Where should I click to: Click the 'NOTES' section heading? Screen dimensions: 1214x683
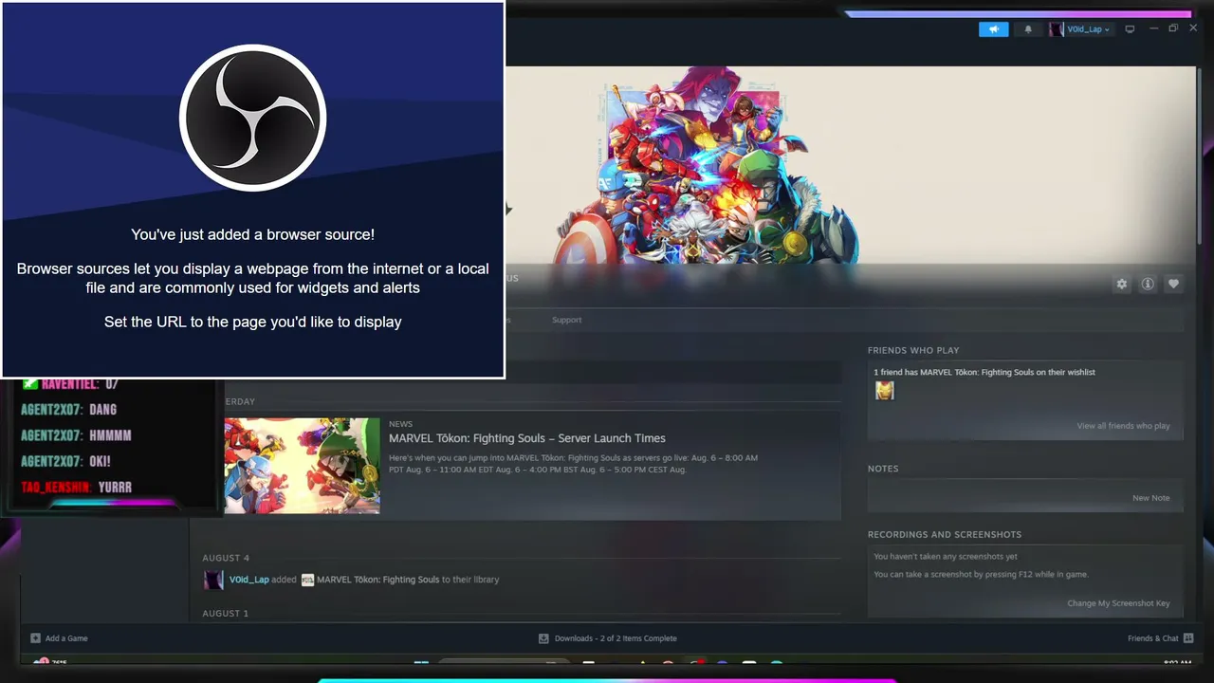coord(883,469)
